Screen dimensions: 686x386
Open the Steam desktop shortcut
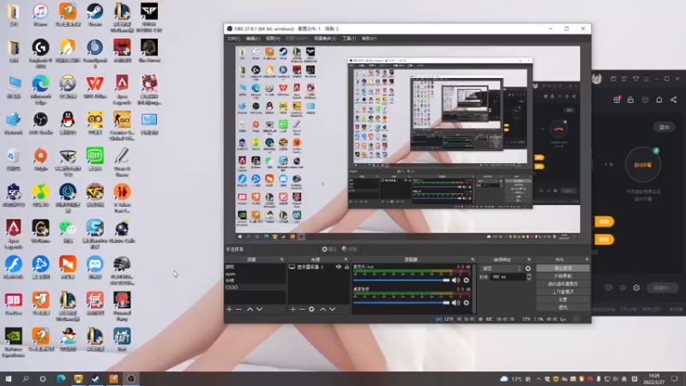pos(95,15)
